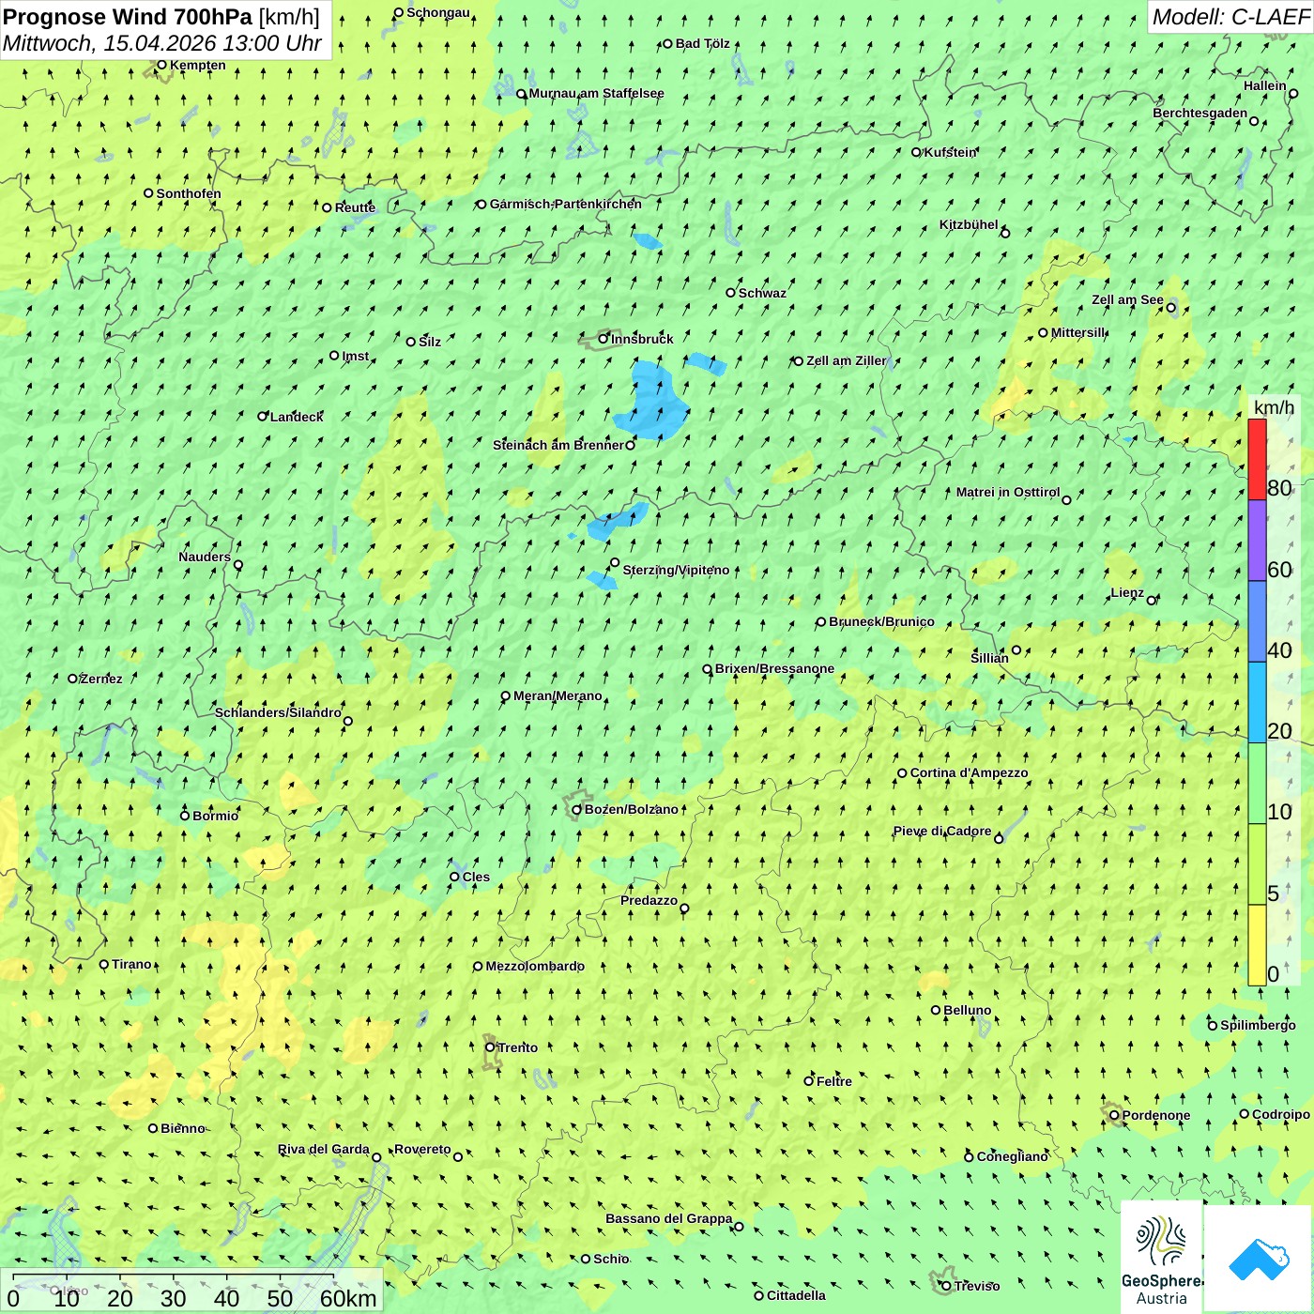Click the Meran/Merano city marker
The image size is (1314, 1314).
point(506,695)
